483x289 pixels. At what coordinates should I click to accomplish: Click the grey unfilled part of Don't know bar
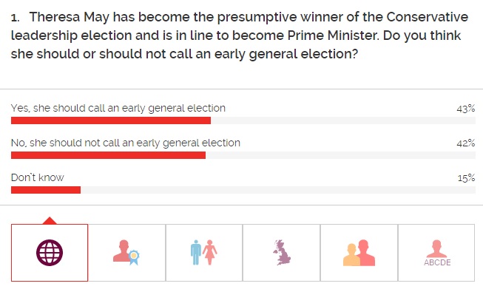pyautogui.click(x=278, y=190)
